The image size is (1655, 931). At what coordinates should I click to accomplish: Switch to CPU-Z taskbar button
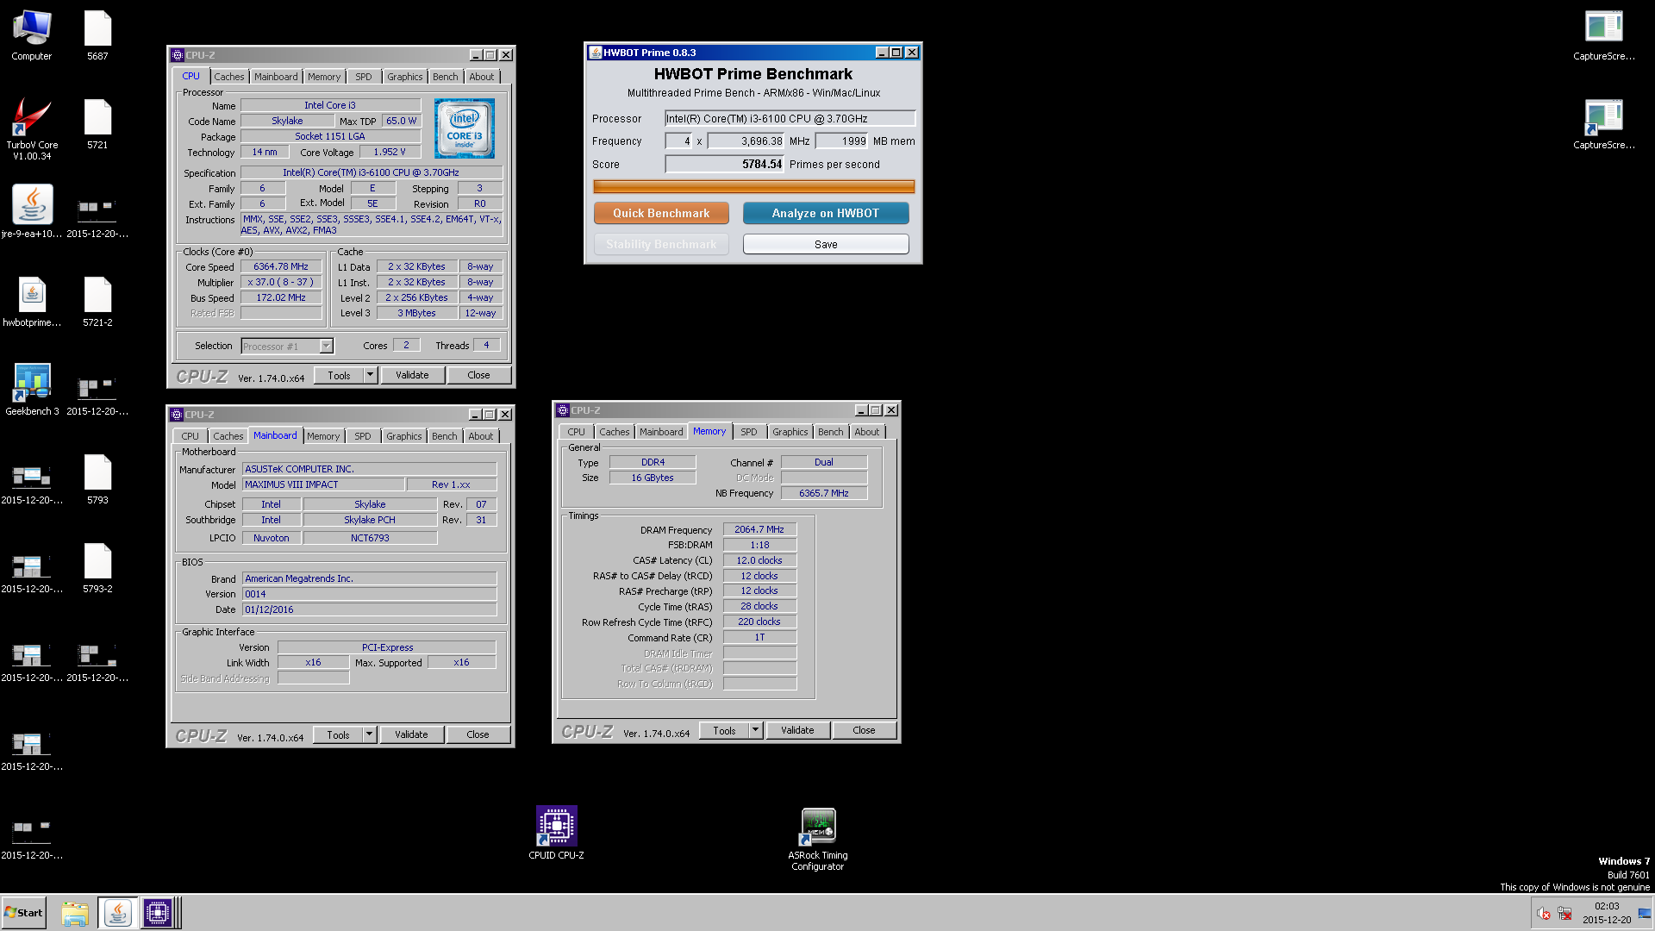pyautogui.click(x=158, y=913)
